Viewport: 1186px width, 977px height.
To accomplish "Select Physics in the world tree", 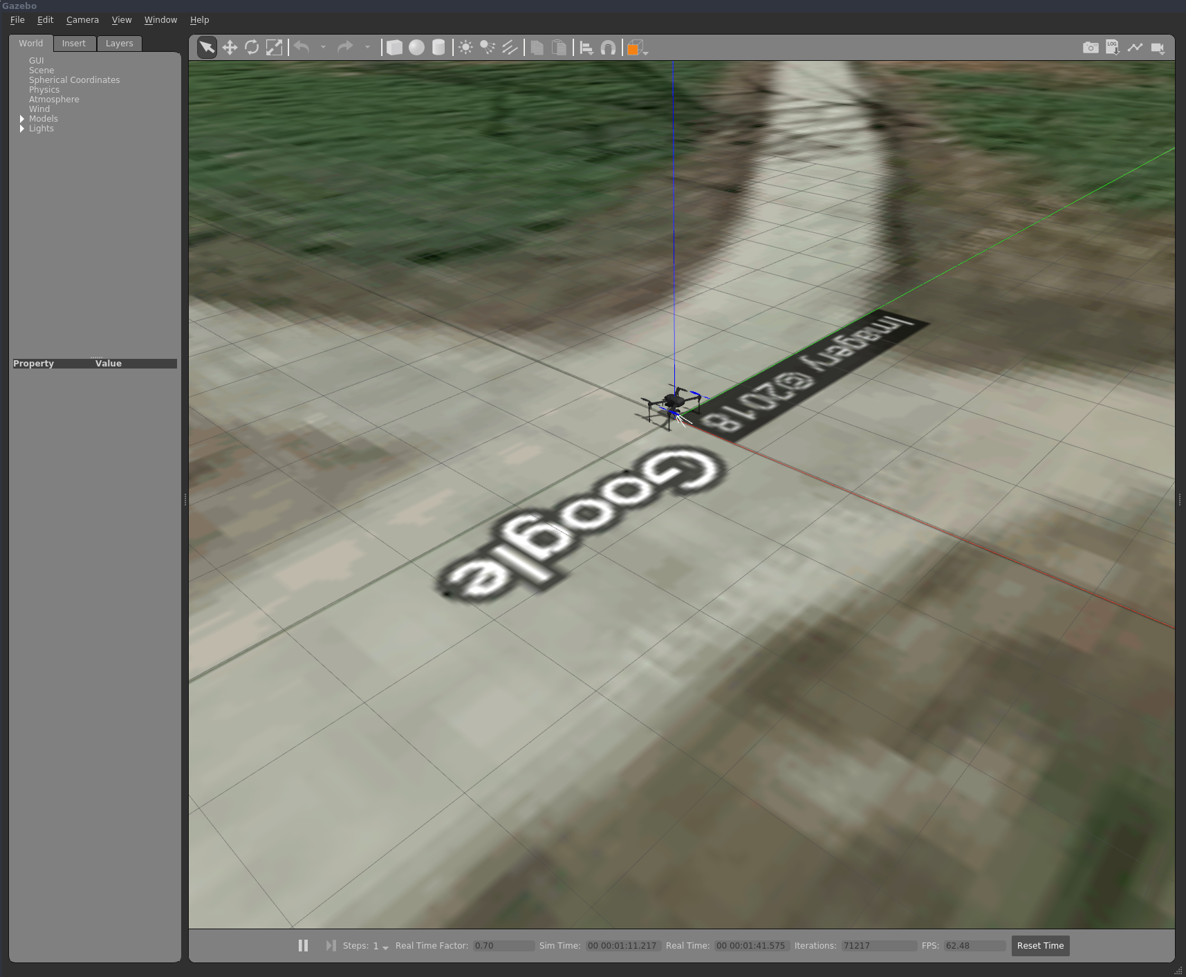I will point(44,90).
